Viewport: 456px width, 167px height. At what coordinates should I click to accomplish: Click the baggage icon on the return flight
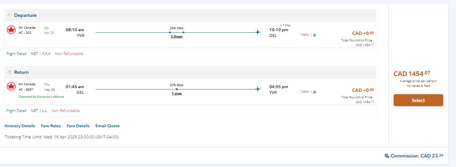pos(315,92)
